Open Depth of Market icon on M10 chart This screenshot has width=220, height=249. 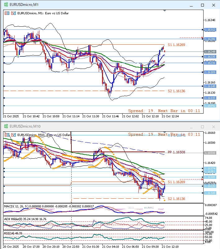tap(13, 135)
